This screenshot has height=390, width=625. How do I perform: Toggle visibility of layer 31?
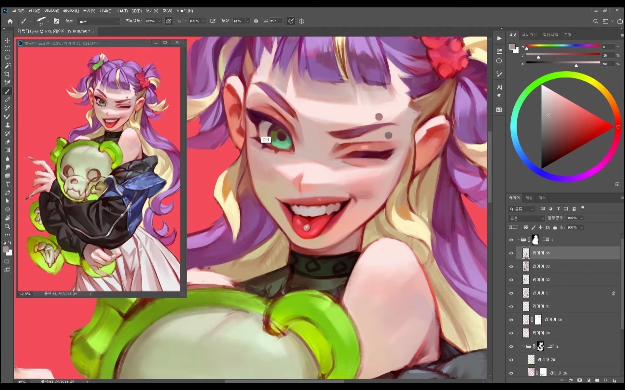pos(511,306)
